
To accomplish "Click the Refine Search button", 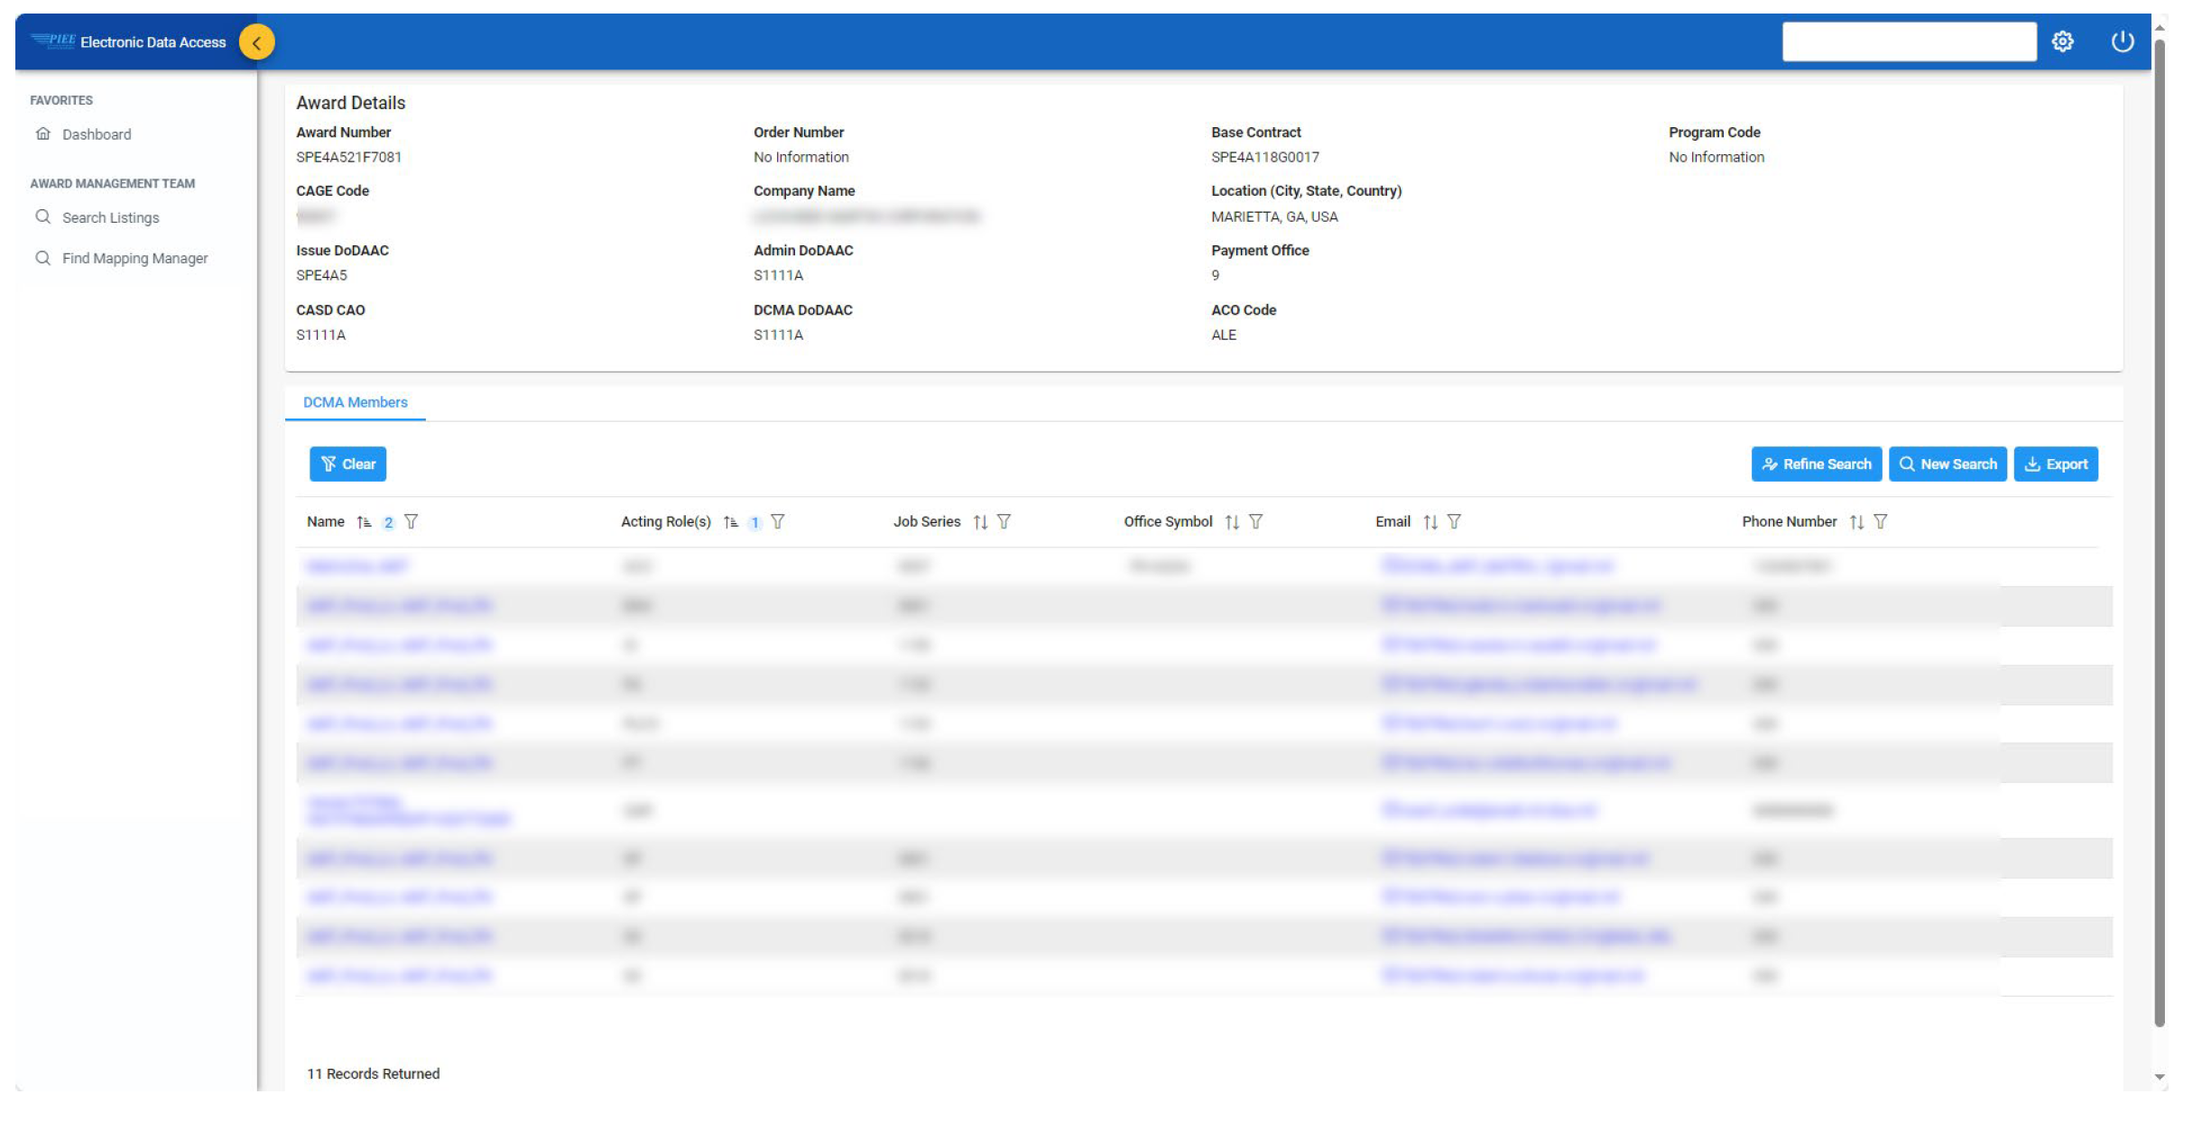I will point(1816,464).
